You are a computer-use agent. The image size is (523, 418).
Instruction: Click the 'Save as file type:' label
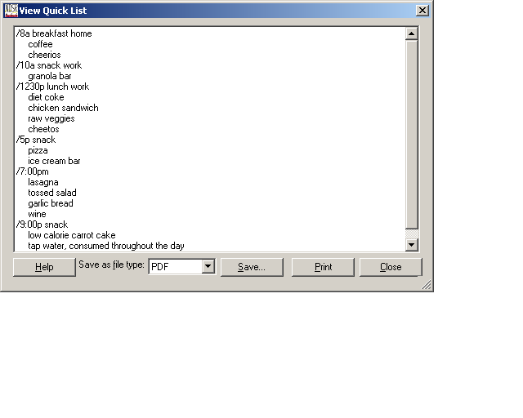pyautogui.click(x=111, y=265)
